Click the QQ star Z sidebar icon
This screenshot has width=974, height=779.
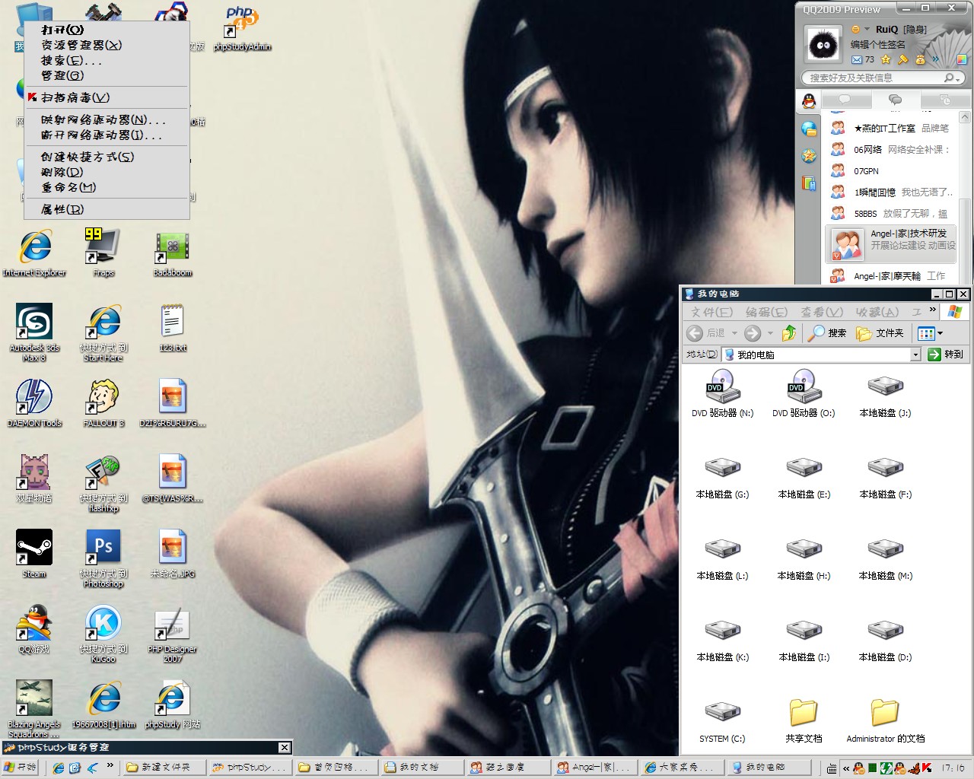coord(809,156)
